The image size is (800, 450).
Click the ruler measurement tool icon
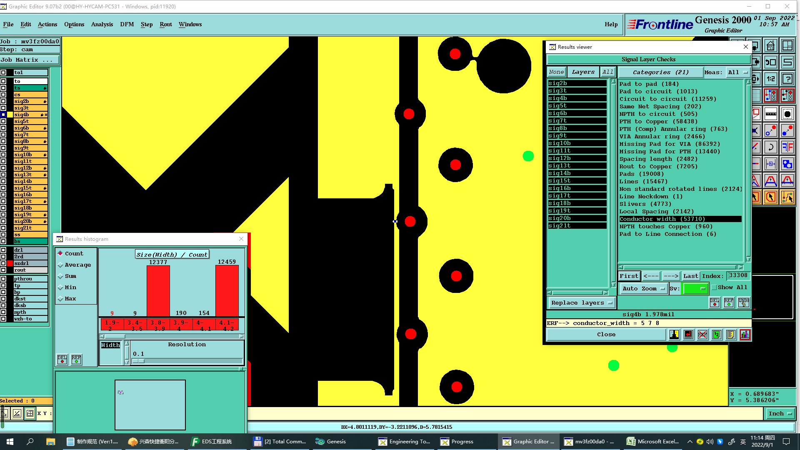click(771, 113)
